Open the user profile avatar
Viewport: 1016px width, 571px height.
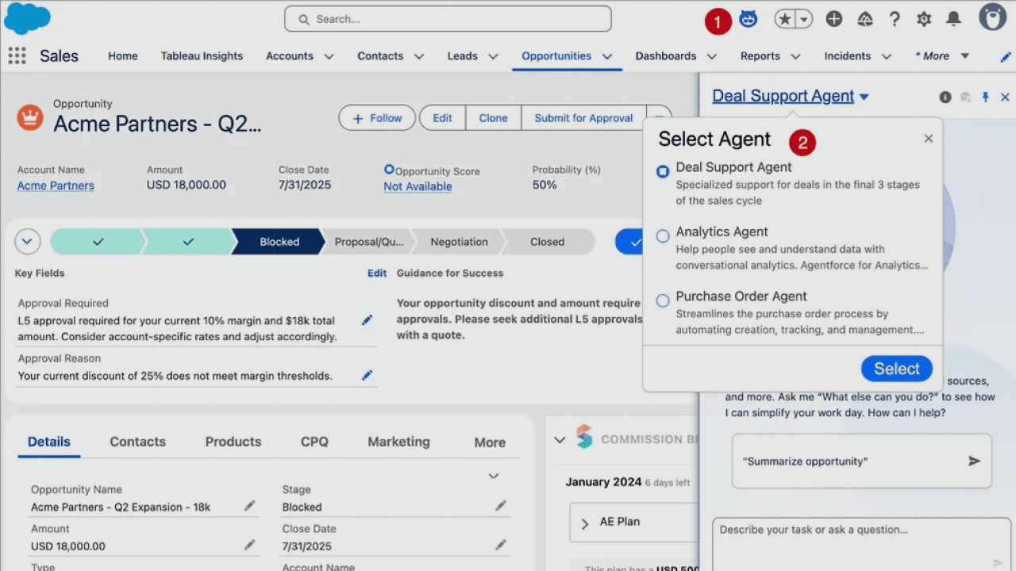coord(992,17)
